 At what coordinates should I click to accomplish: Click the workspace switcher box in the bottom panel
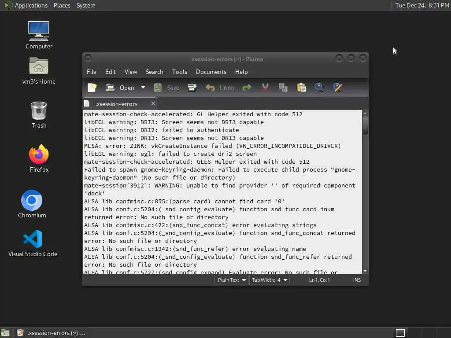tap(400, 333)
